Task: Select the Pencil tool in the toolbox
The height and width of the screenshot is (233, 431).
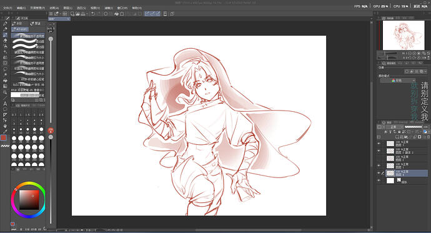Action: pyautogui.click(x=5, y=29)
